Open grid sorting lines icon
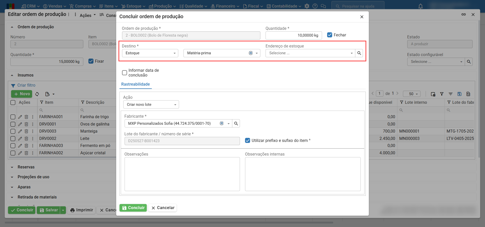485x227 pixels. click(450, 94)
